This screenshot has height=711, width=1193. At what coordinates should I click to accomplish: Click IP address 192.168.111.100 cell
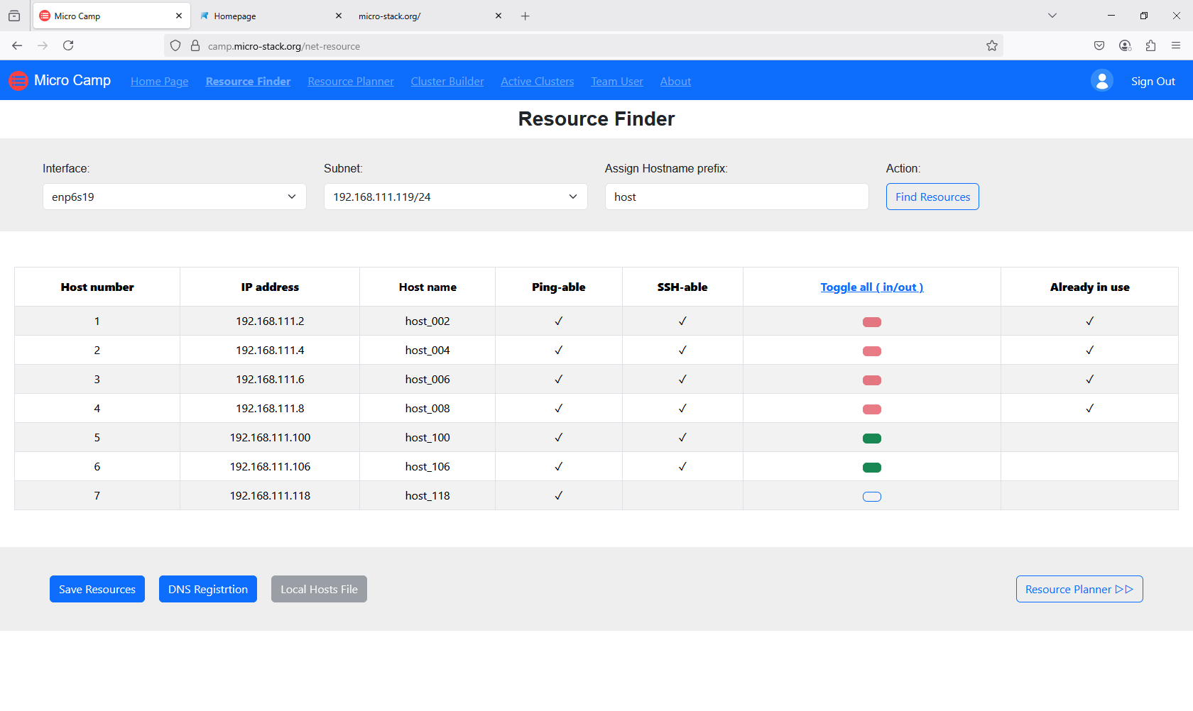(270, 438)
